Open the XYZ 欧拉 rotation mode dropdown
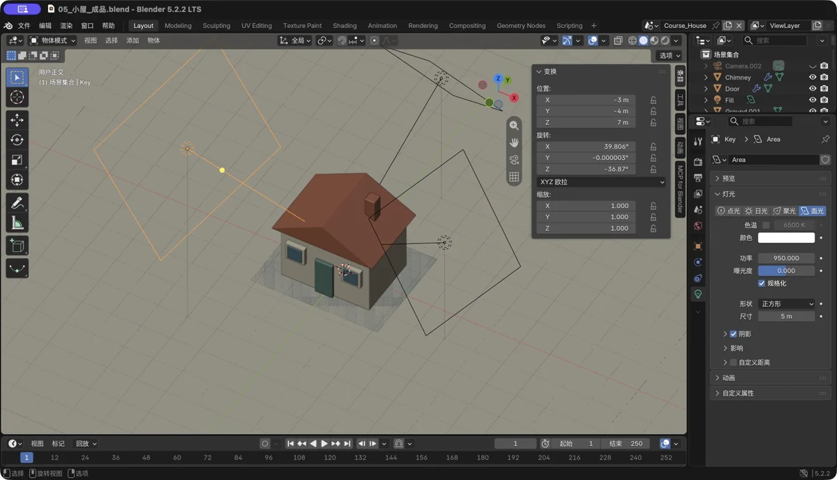The image size is (837, 480). [601, 182]
